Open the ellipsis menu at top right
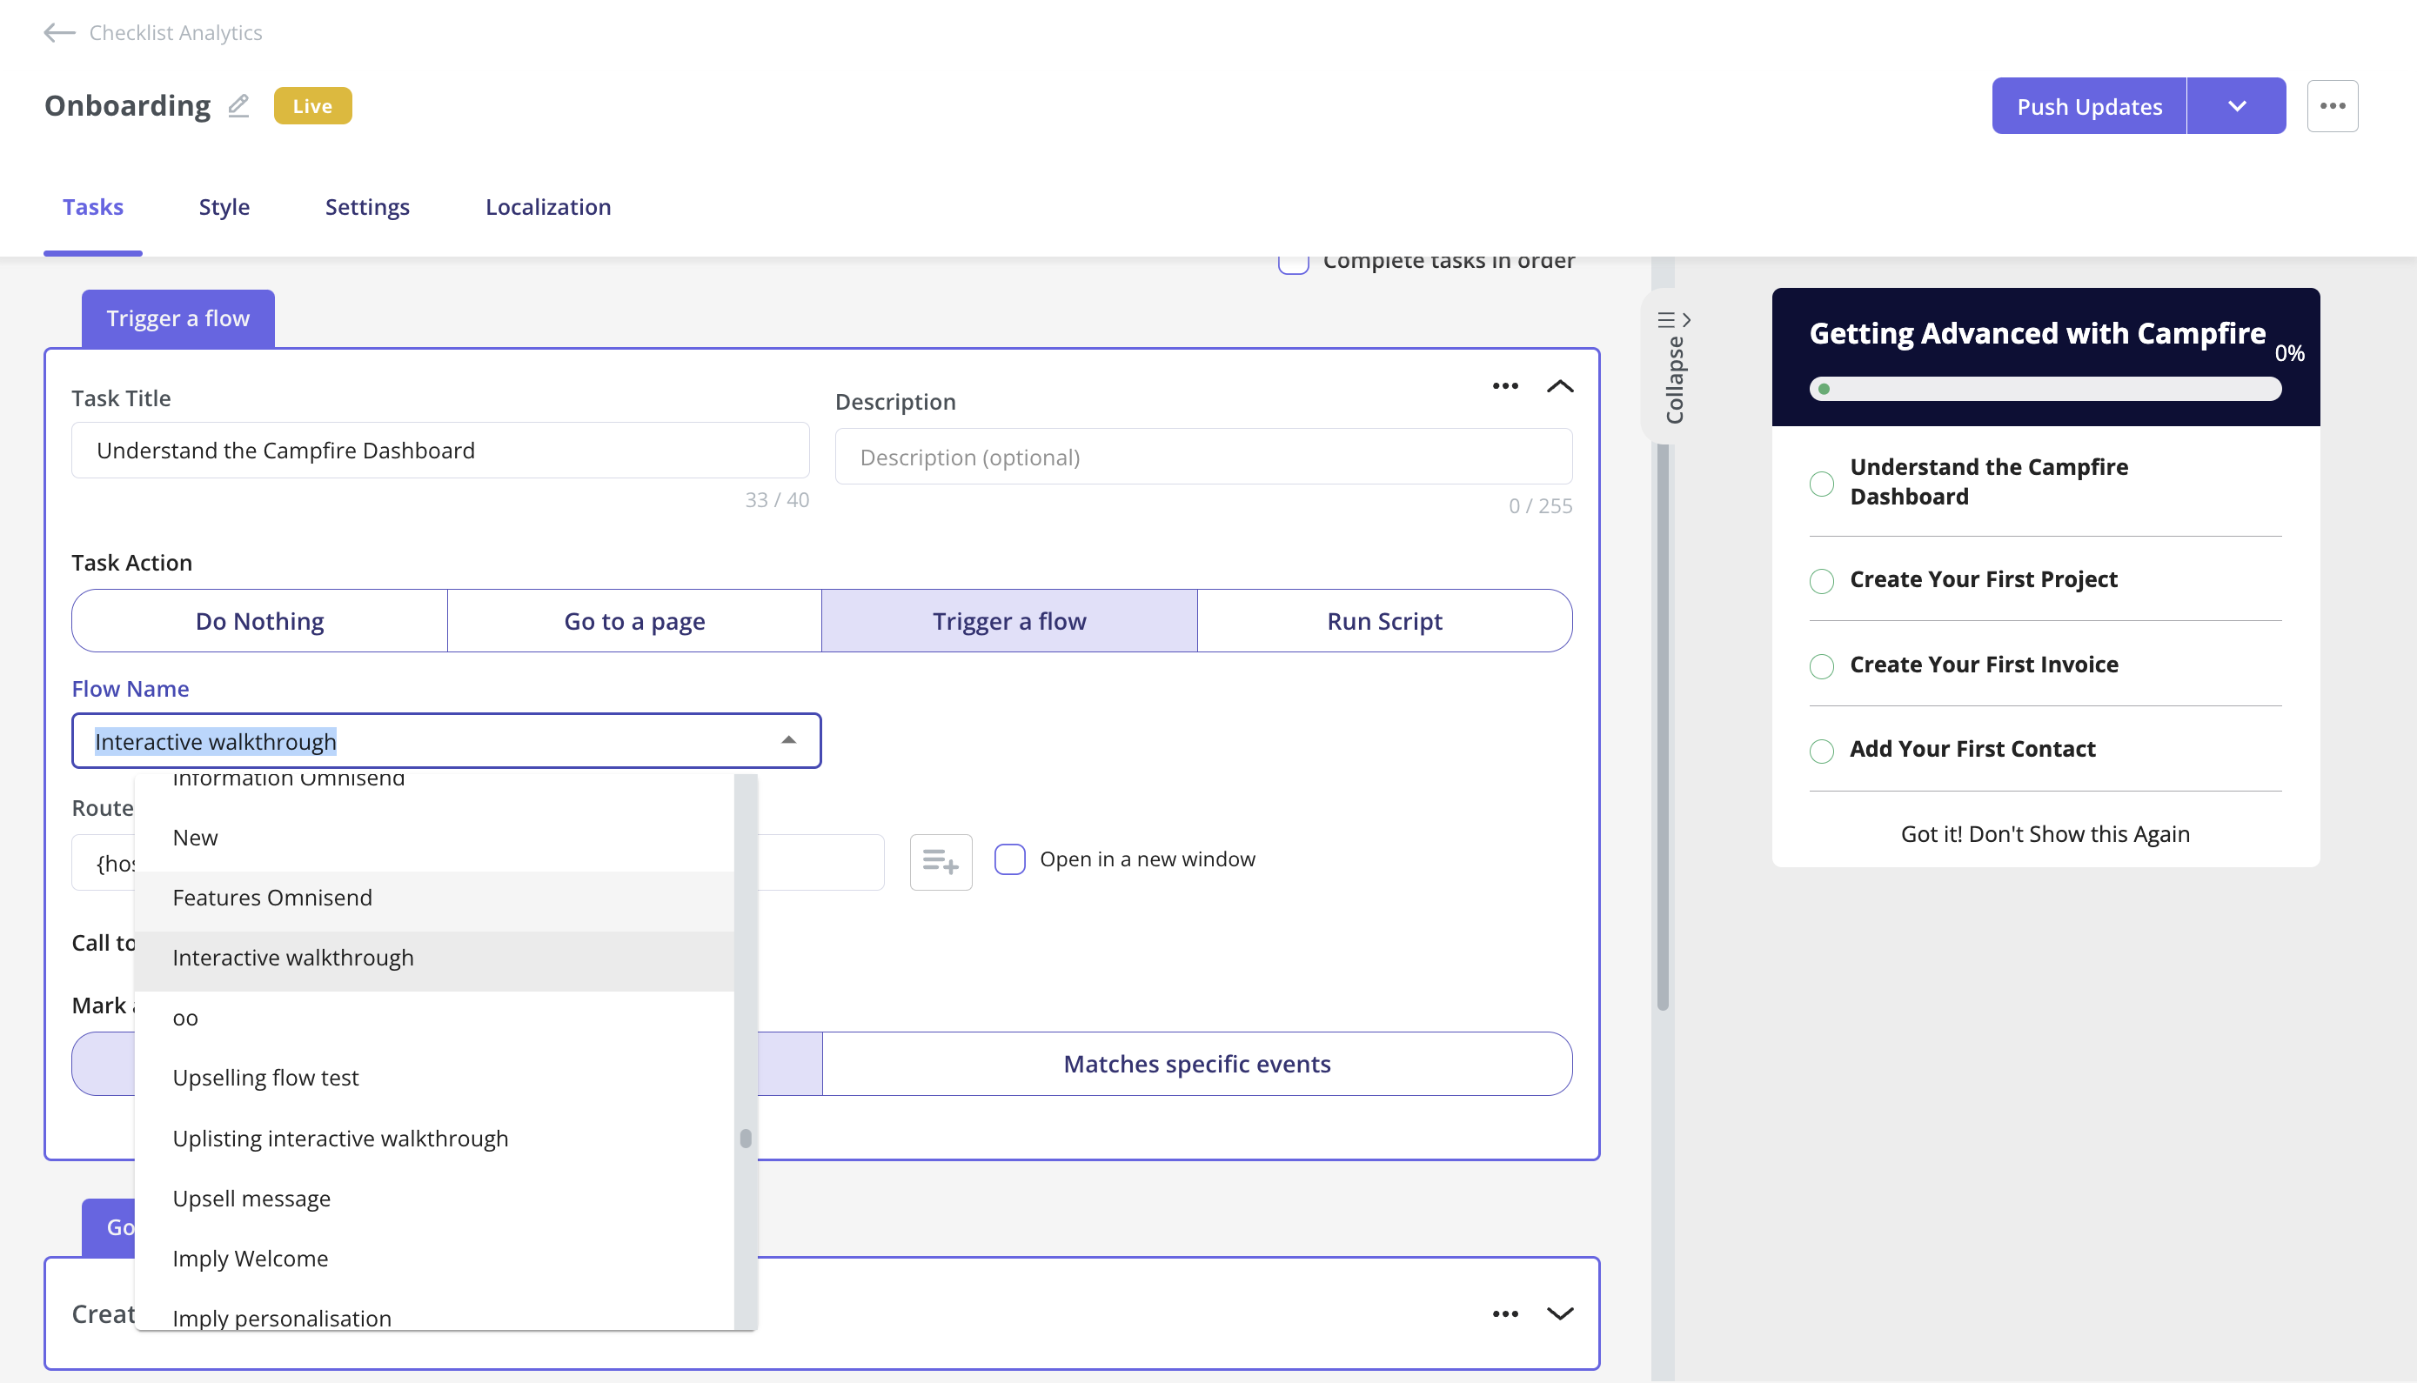The image size is (2417, 1383). [2333, 105]
